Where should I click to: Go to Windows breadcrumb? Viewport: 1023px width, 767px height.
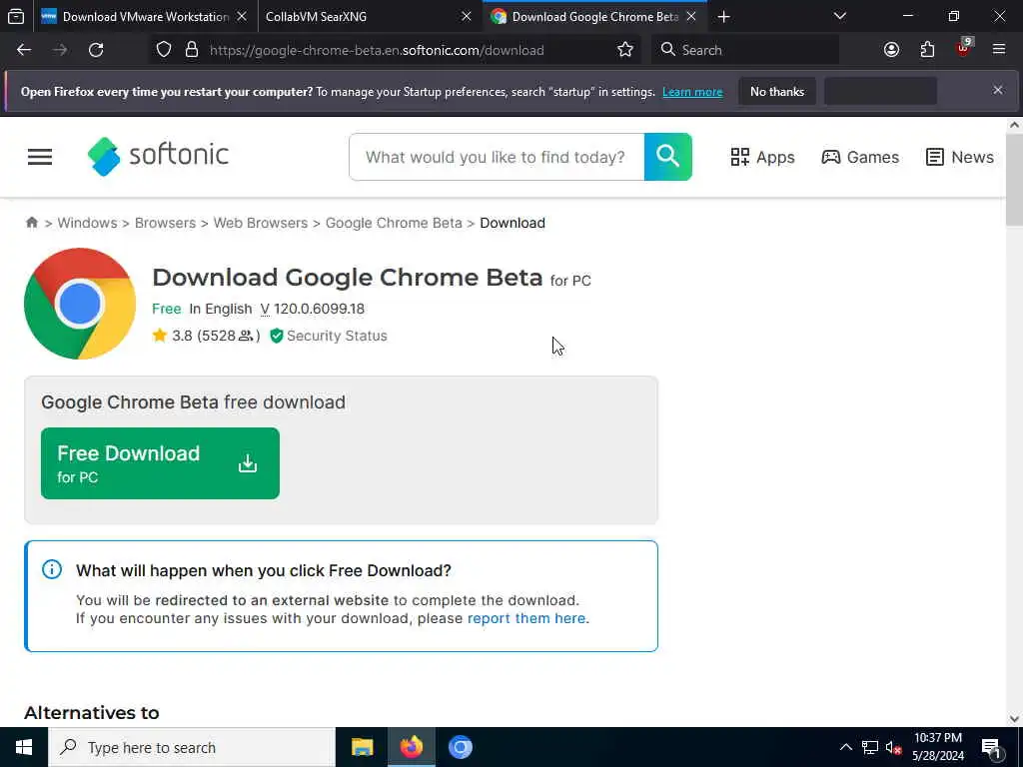point(88,223)
